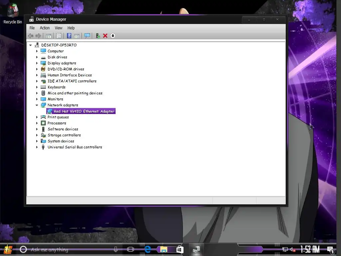The width and height of the screenshot is (341, 256).
Task: Open File Explorer from the taskbar
Action: click(x=164, y=249)
